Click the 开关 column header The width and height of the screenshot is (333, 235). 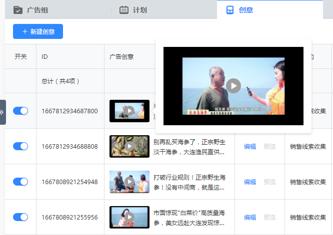[20, 56]
